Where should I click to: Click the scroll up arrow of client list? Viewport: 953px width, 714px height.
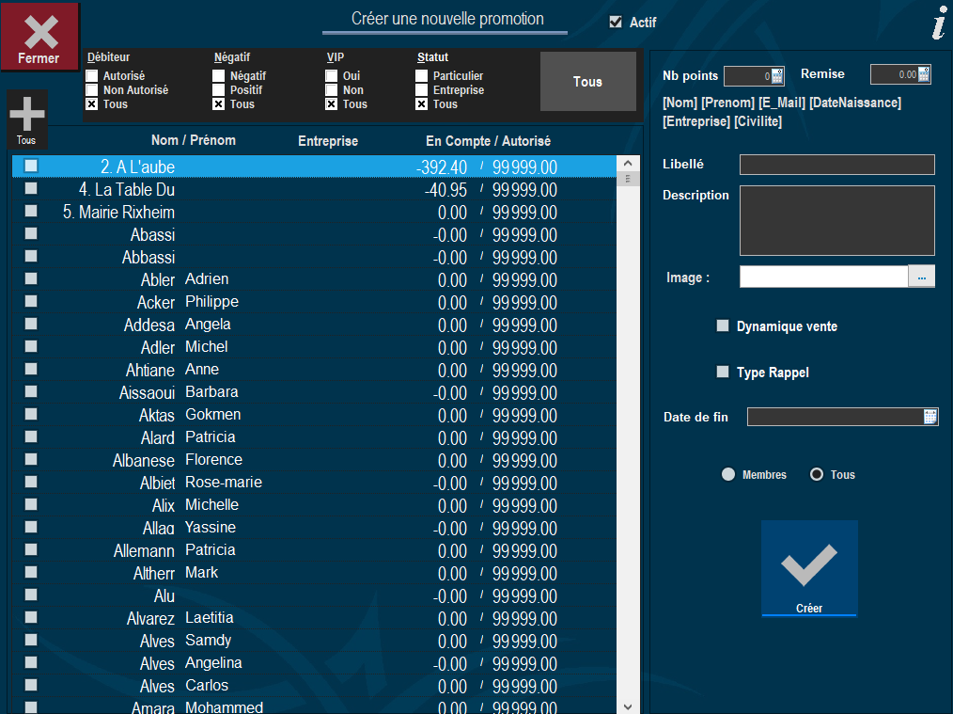pos(628,163)
